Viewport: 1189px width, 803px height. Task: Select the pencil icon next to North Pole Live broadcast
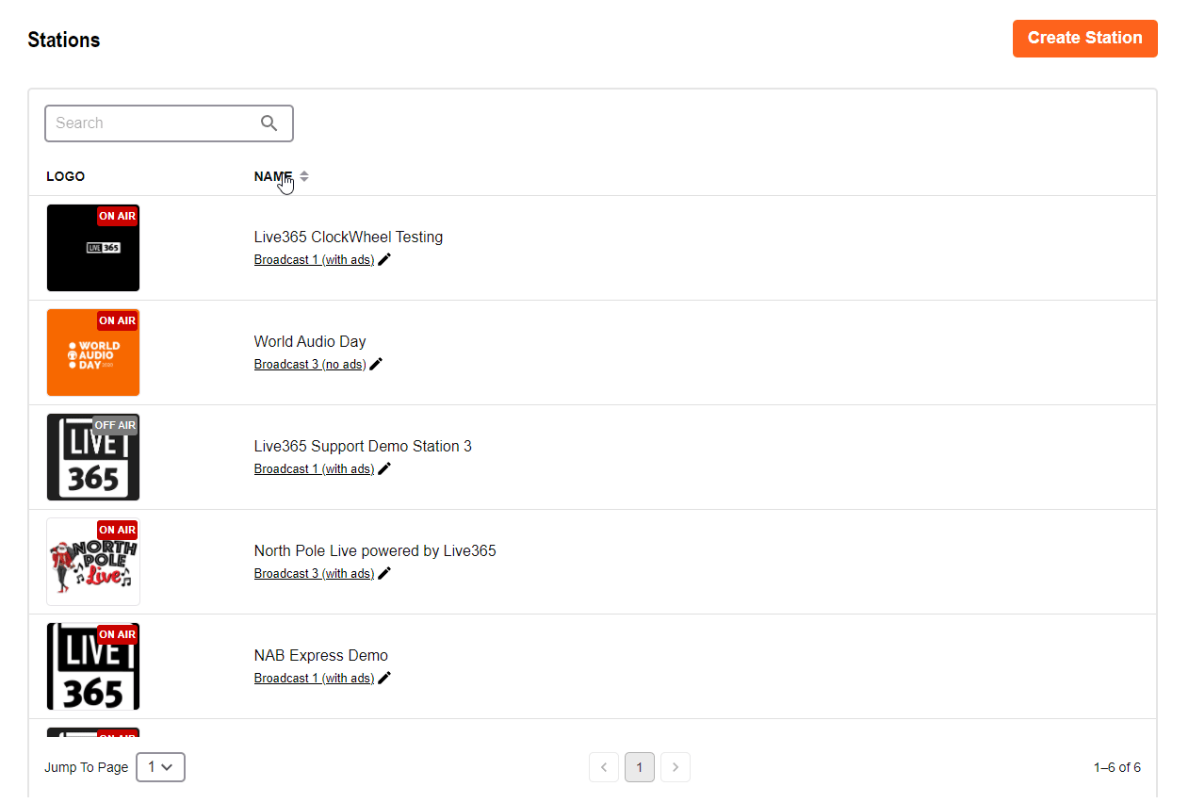(x=384, y=572)
